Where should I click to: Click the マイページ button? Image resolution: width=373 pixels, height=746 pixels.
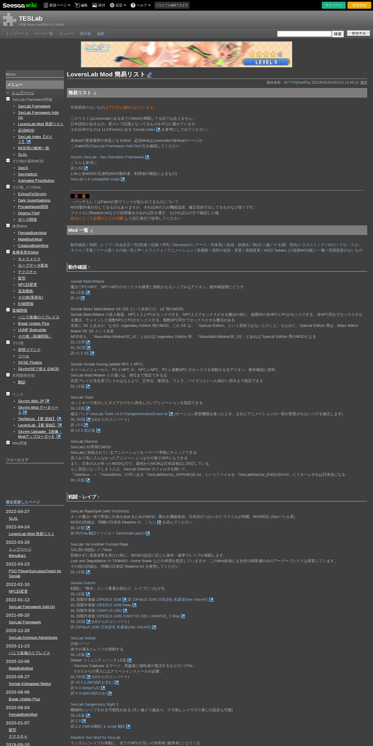pos(334,5)
